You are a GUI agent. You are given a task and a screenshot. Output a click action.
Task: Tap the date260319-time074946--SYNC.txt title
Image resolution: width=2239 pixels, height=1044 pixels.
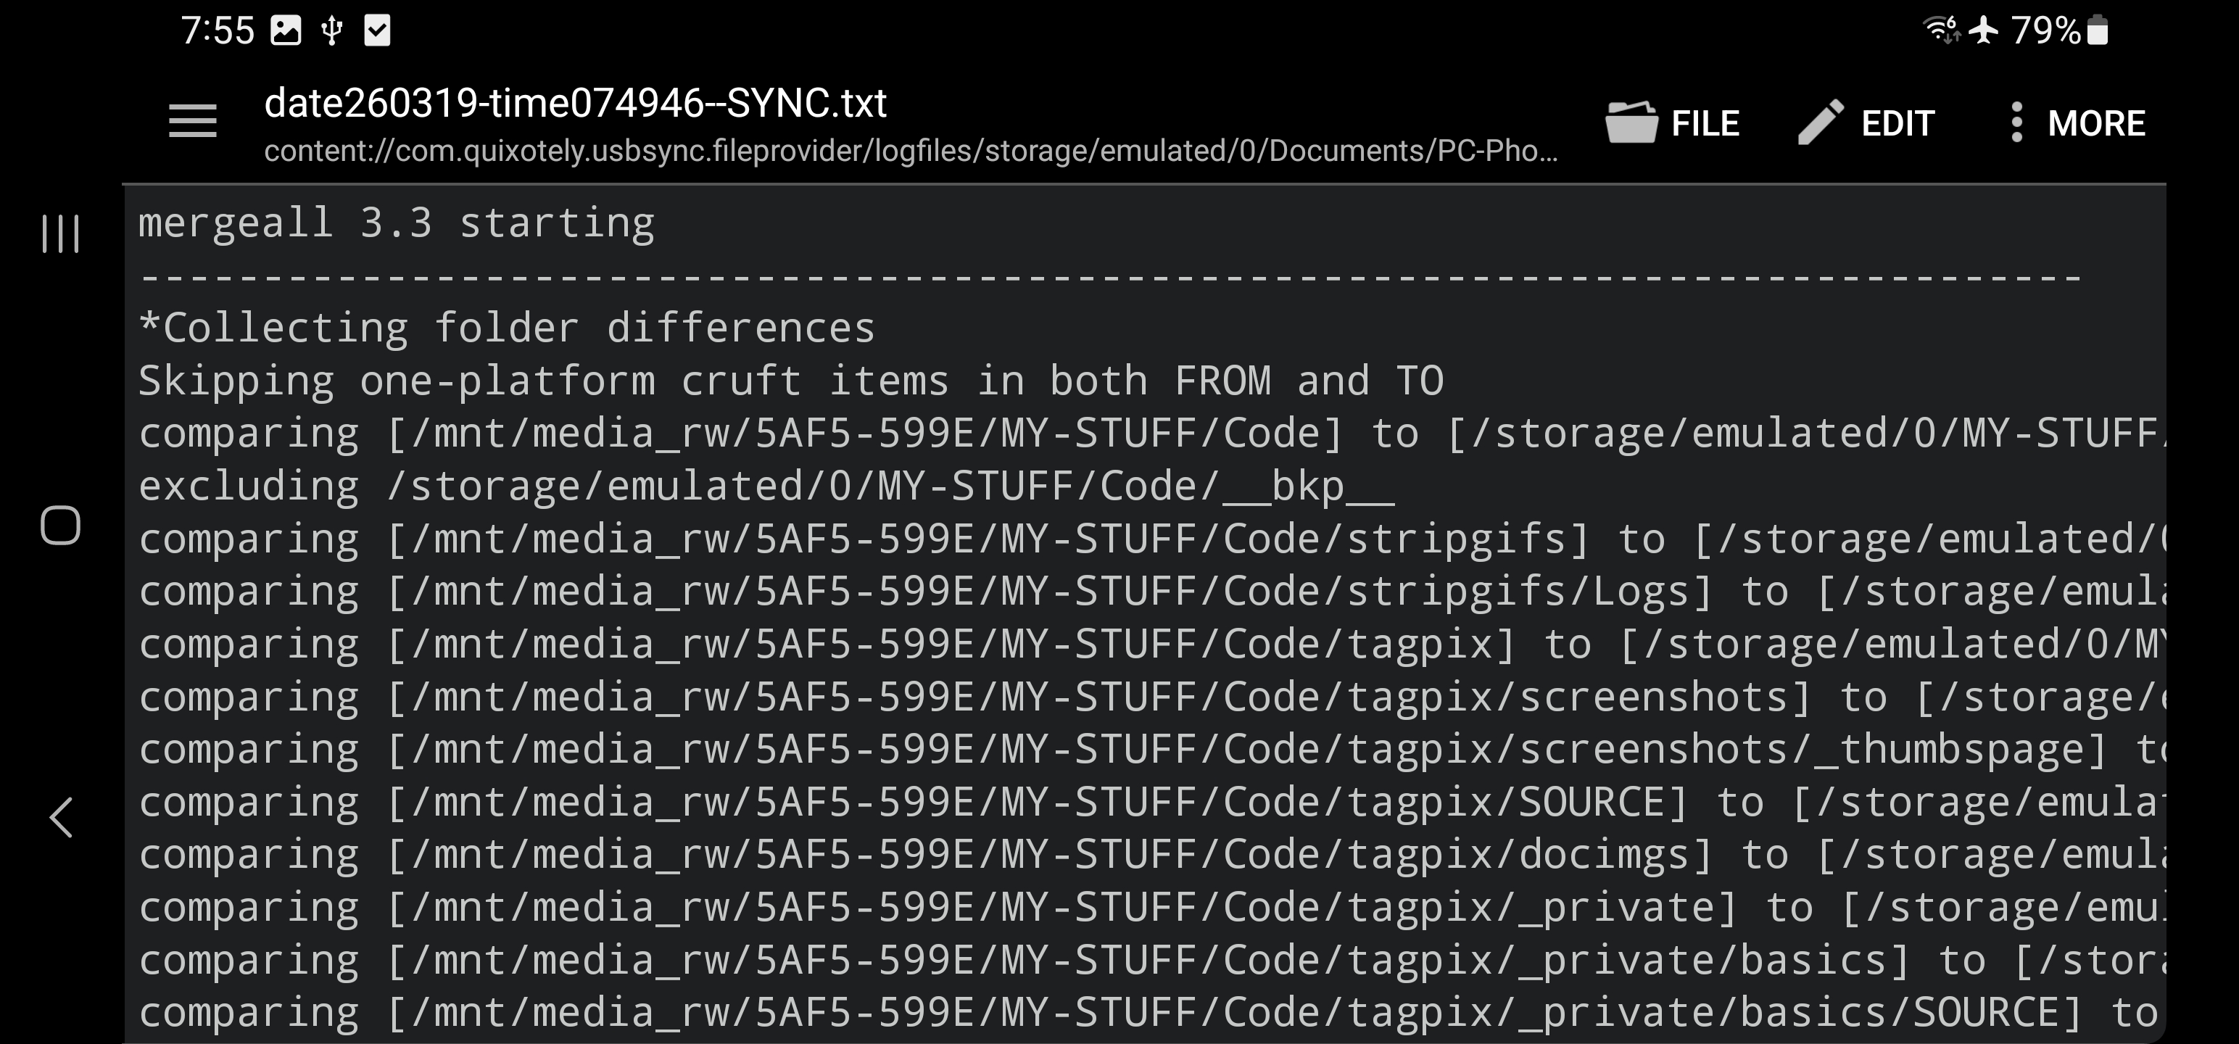pyautogui.click(x=576, y=104)
